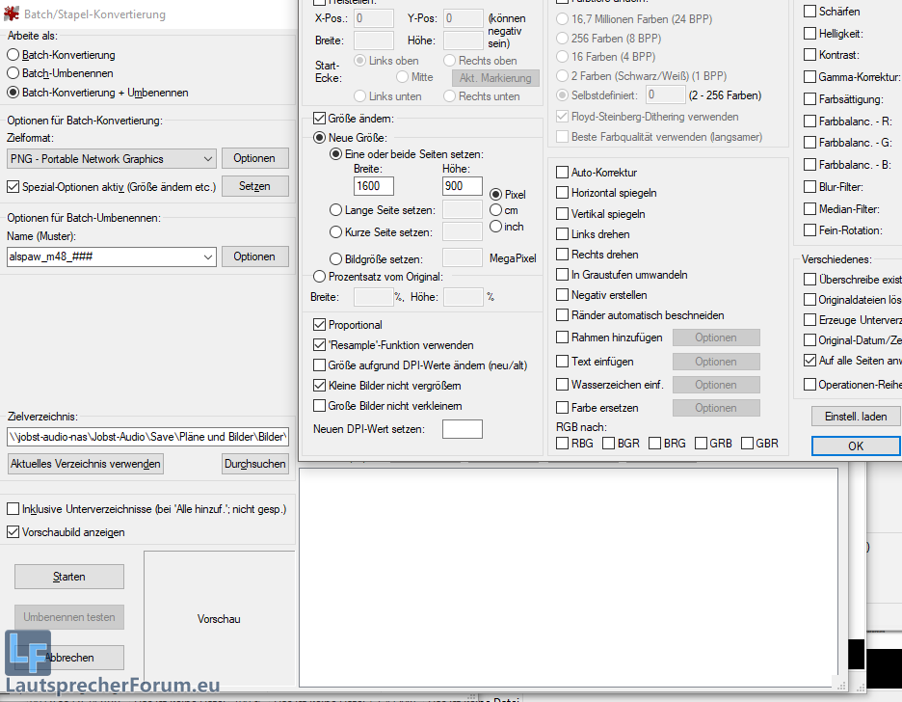Expand the Name (Muster) combo box

(209, 256)
